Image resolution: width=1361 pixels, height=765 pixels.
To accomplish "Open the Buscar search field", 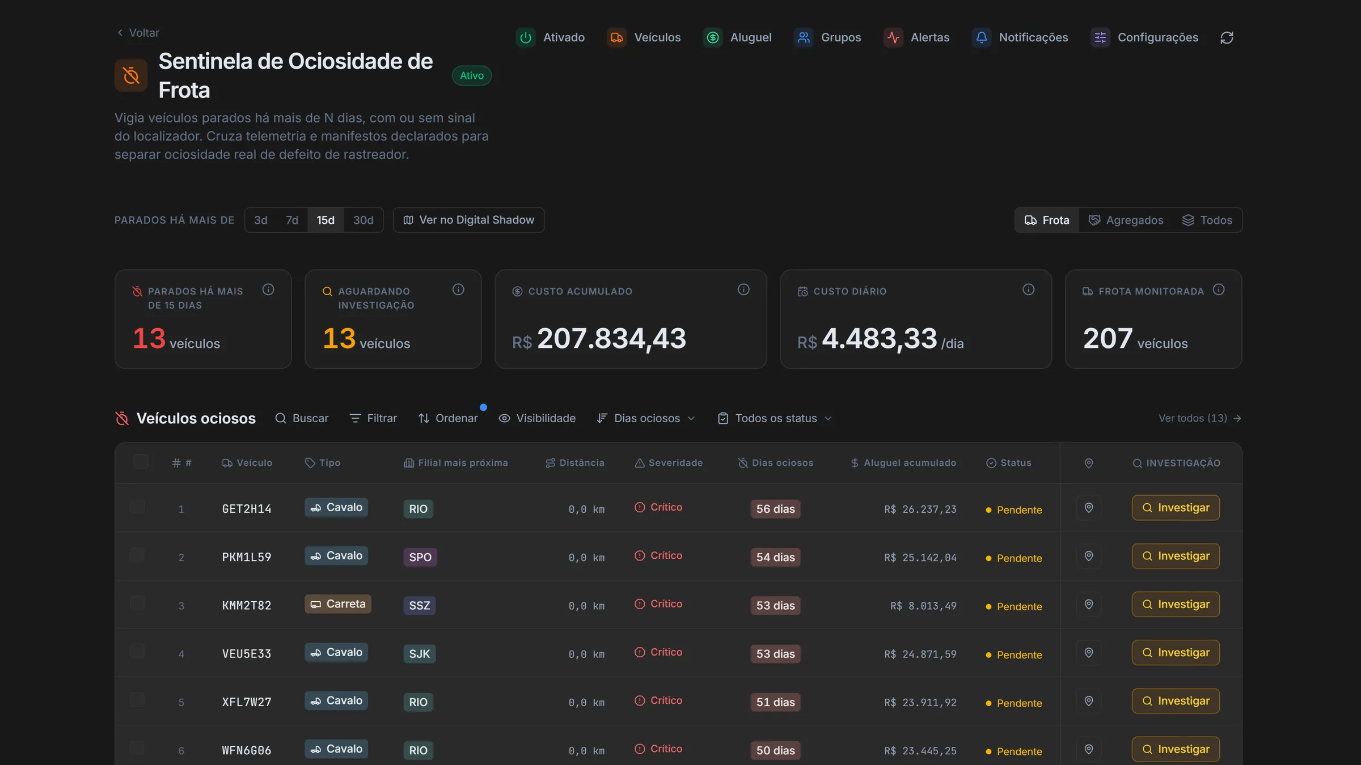I will pos(302,418).
